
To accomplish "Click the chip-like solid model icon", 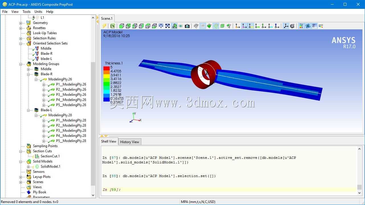I will [292, 26].
